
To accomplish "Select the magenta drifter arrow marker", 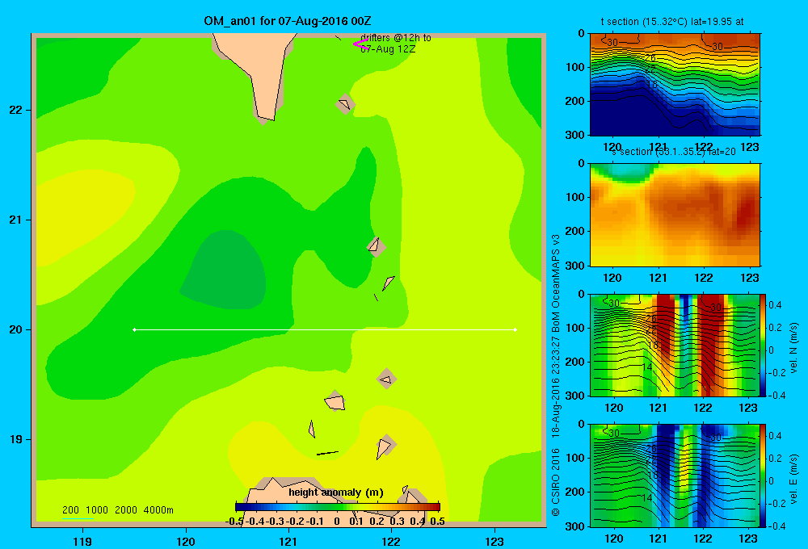I will [x=360, y=44].
